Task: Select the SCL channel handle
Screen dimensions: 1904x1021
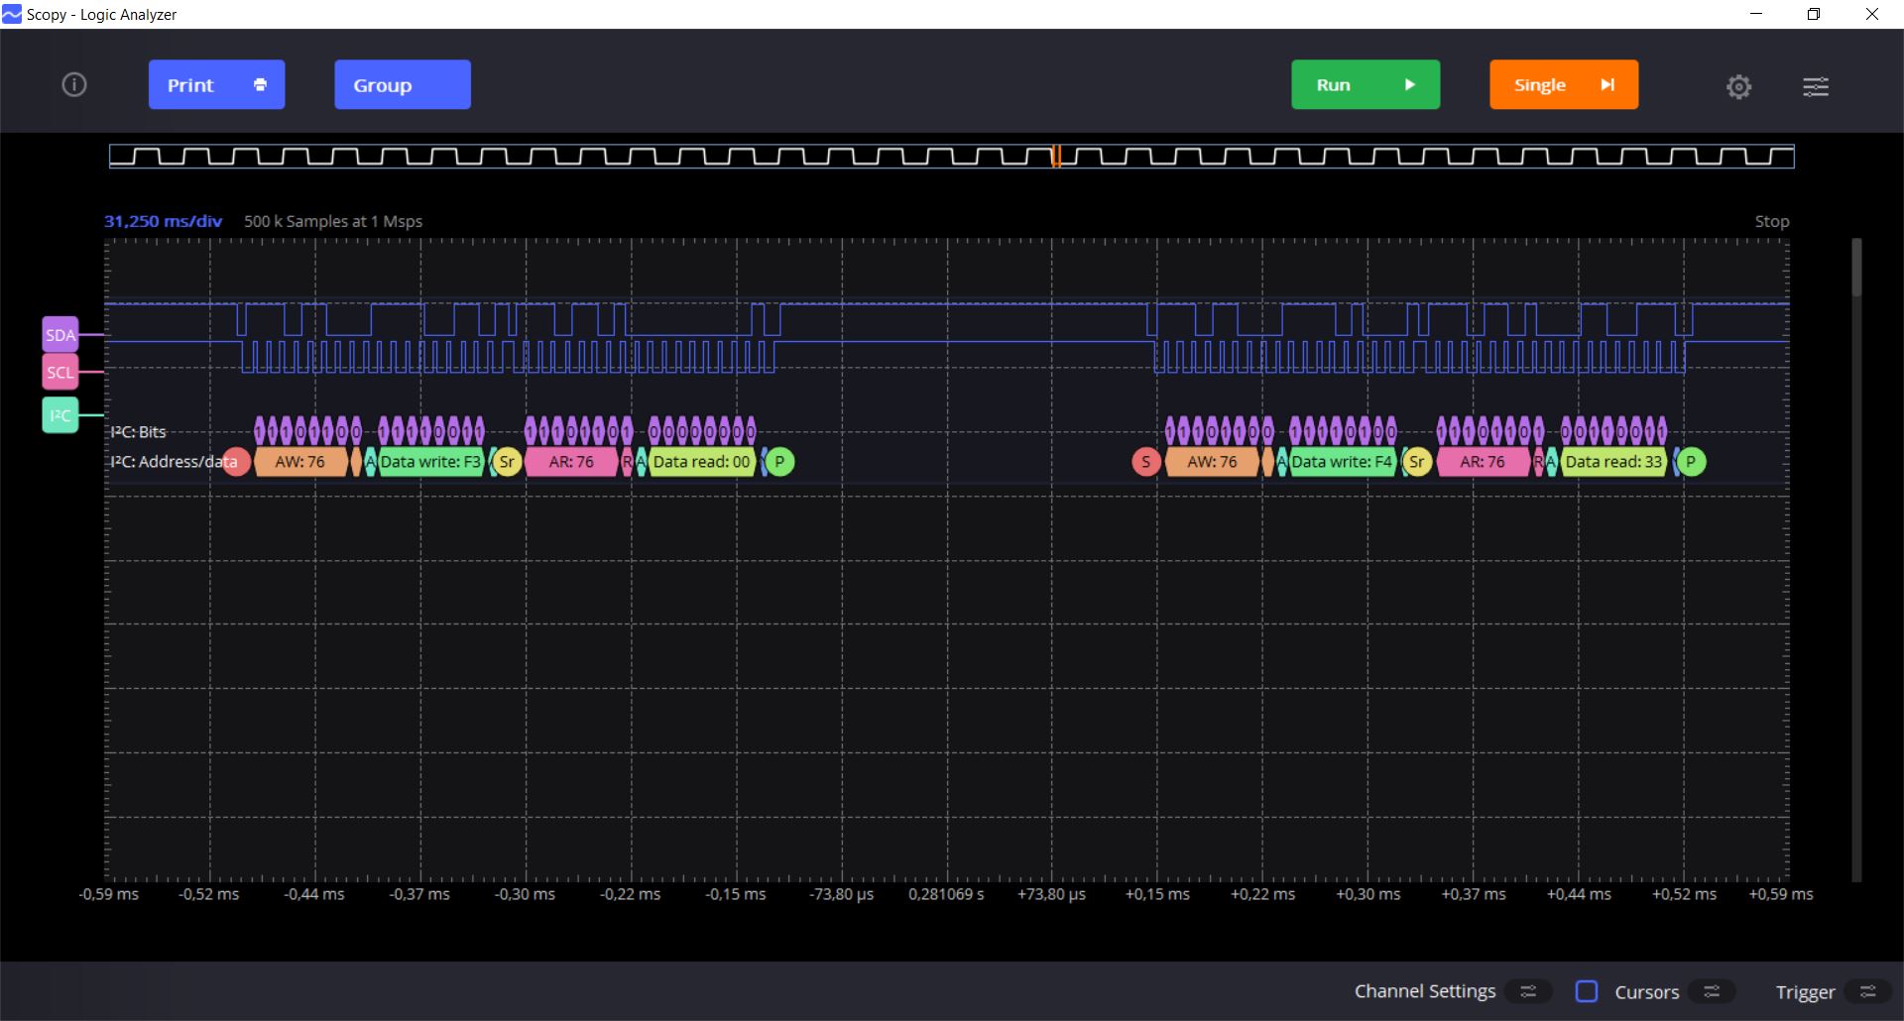Action: (x=60, y=373)
